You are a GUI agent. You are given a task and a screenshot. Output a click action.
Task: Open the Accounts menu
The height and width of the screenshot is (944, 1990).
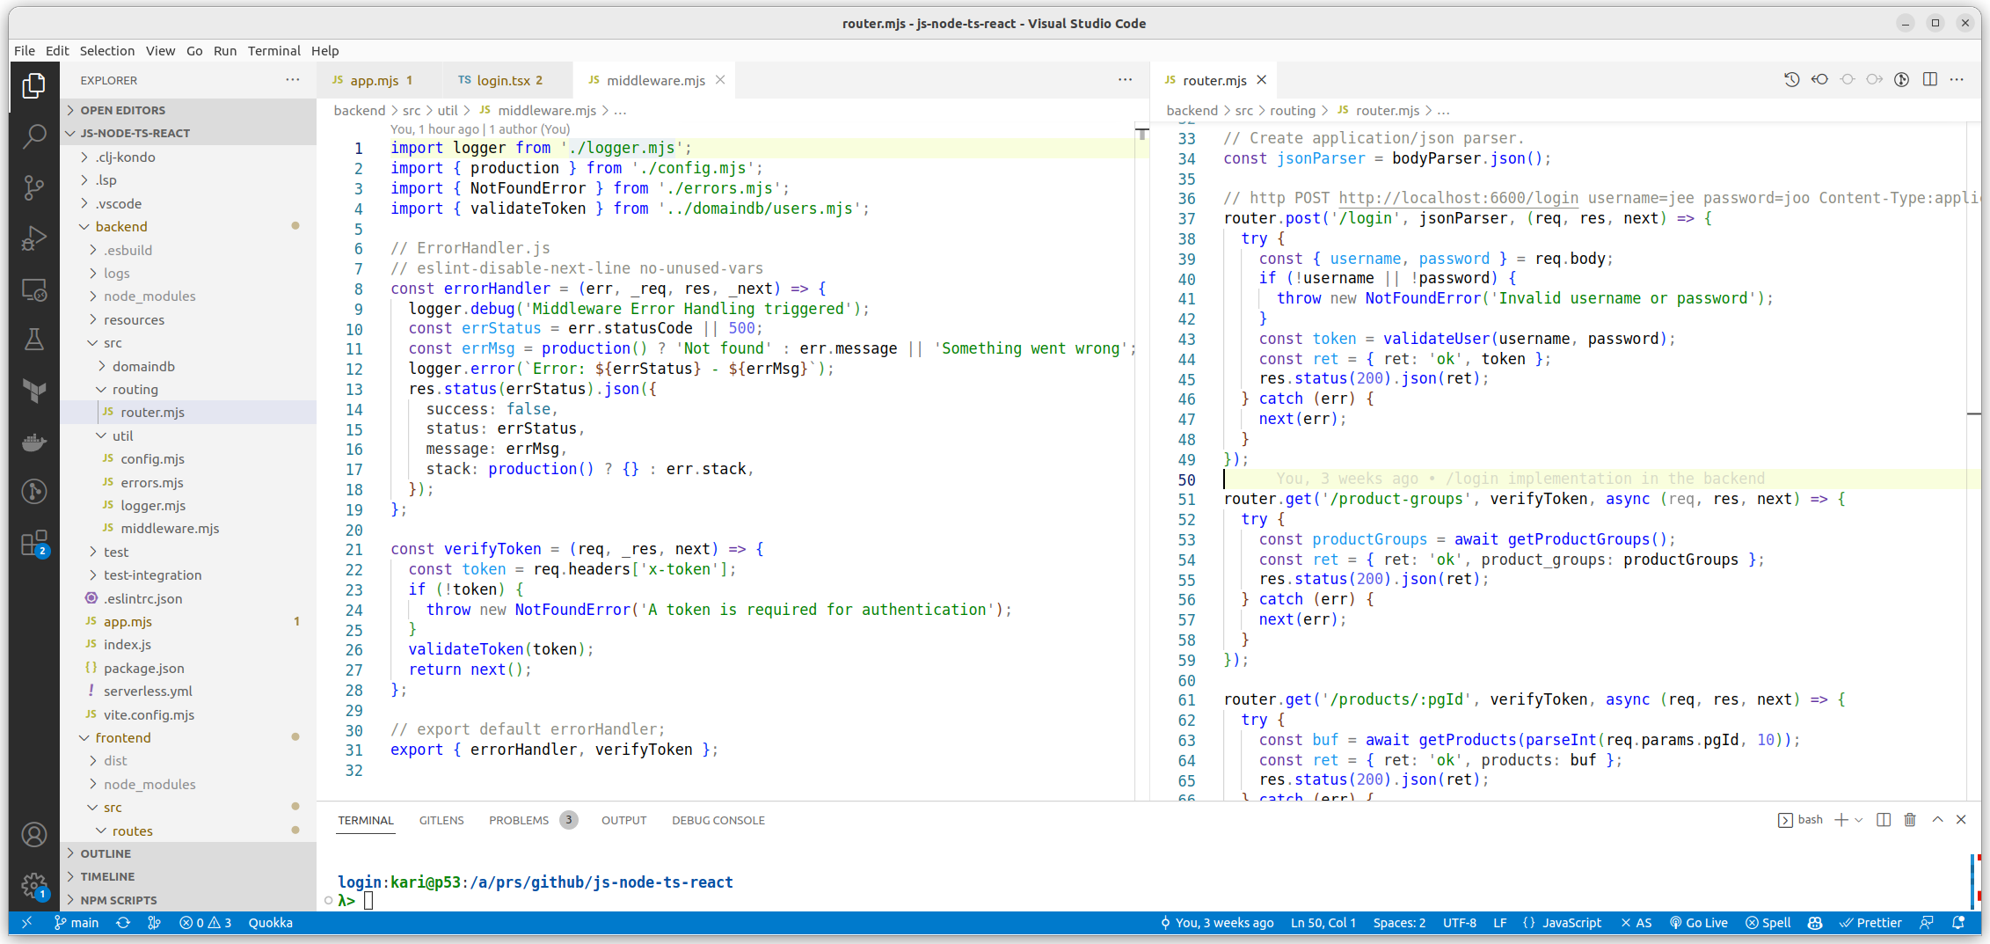33,834
